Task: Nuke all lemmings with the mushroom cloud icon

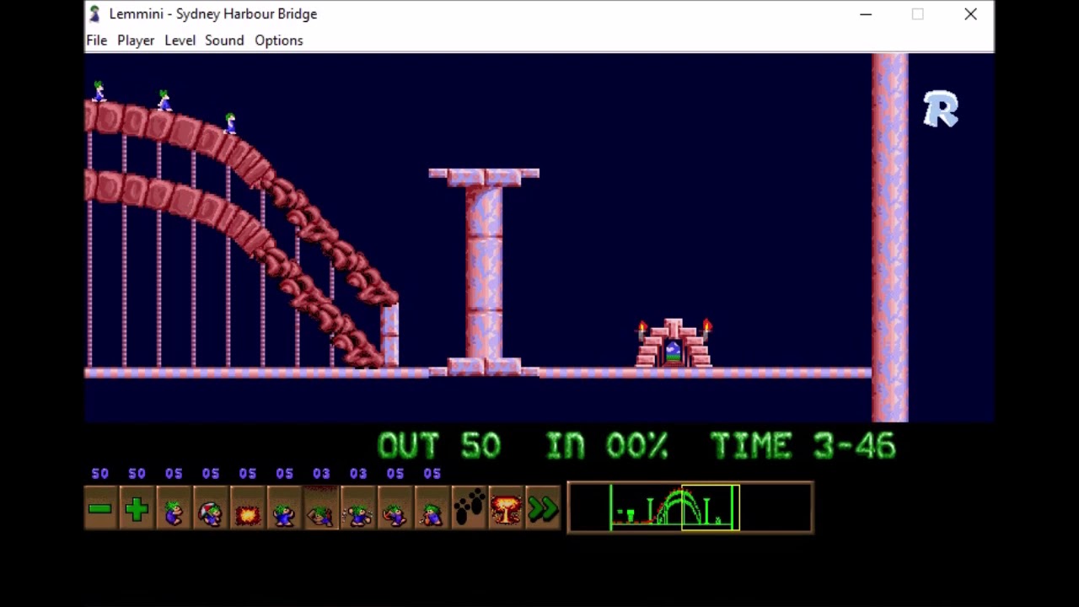Action: pos(507,509)
